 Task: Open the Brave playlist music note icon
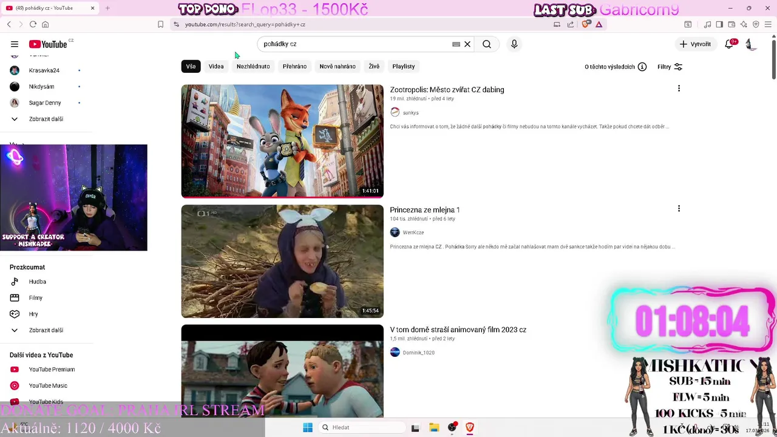[707, 24]
